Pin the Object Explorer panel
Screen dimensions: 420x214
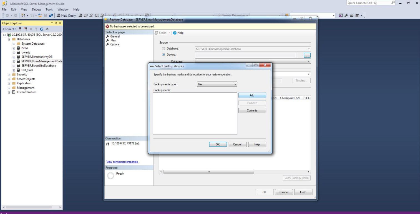pyautogui.click(x=56, y=23)
